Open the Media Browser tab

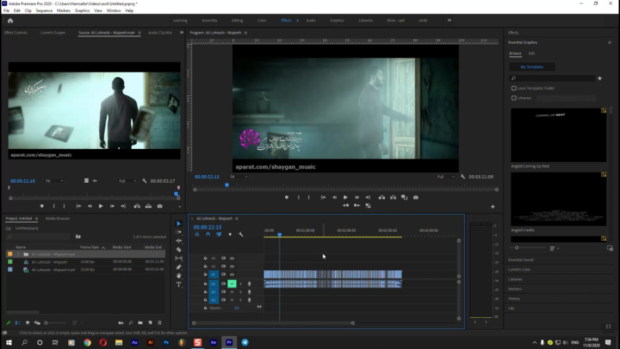click(58, 219)
